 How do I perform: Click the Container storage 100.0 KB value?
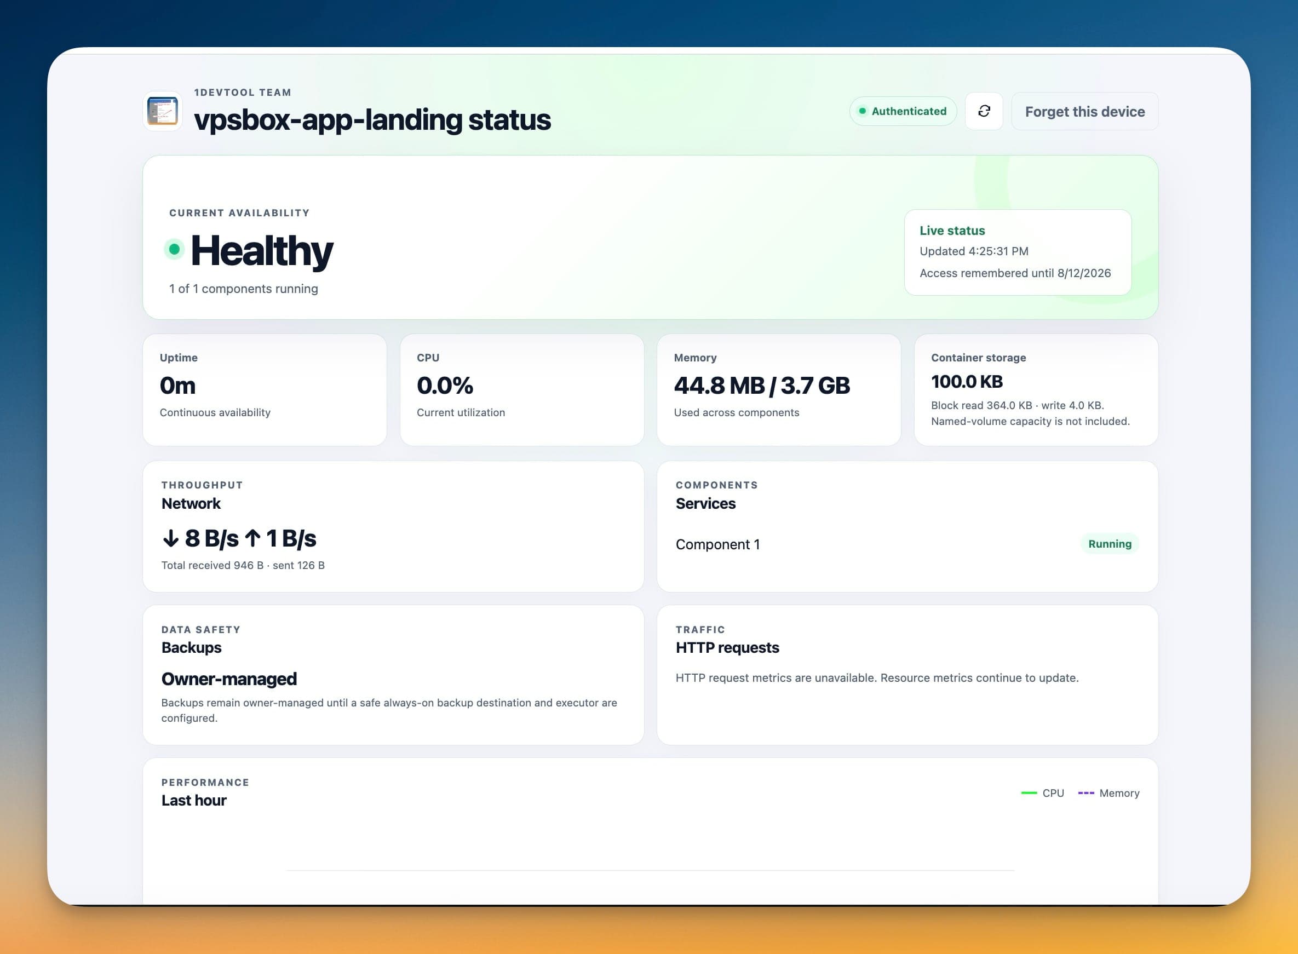coord(967,382)
